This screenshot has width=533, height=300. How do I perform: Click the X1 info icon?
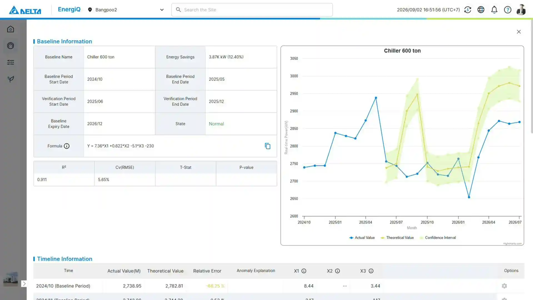click(304, 271)
